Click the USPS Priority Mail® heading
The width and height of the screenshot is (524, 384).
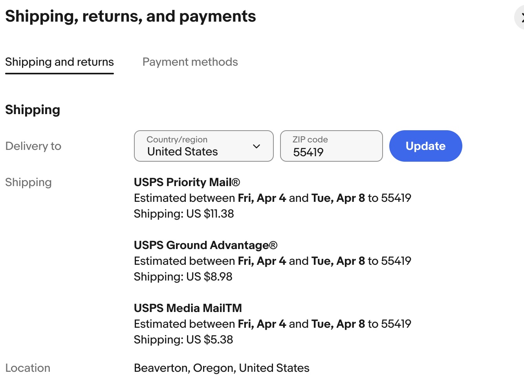[x=187, y=182]
